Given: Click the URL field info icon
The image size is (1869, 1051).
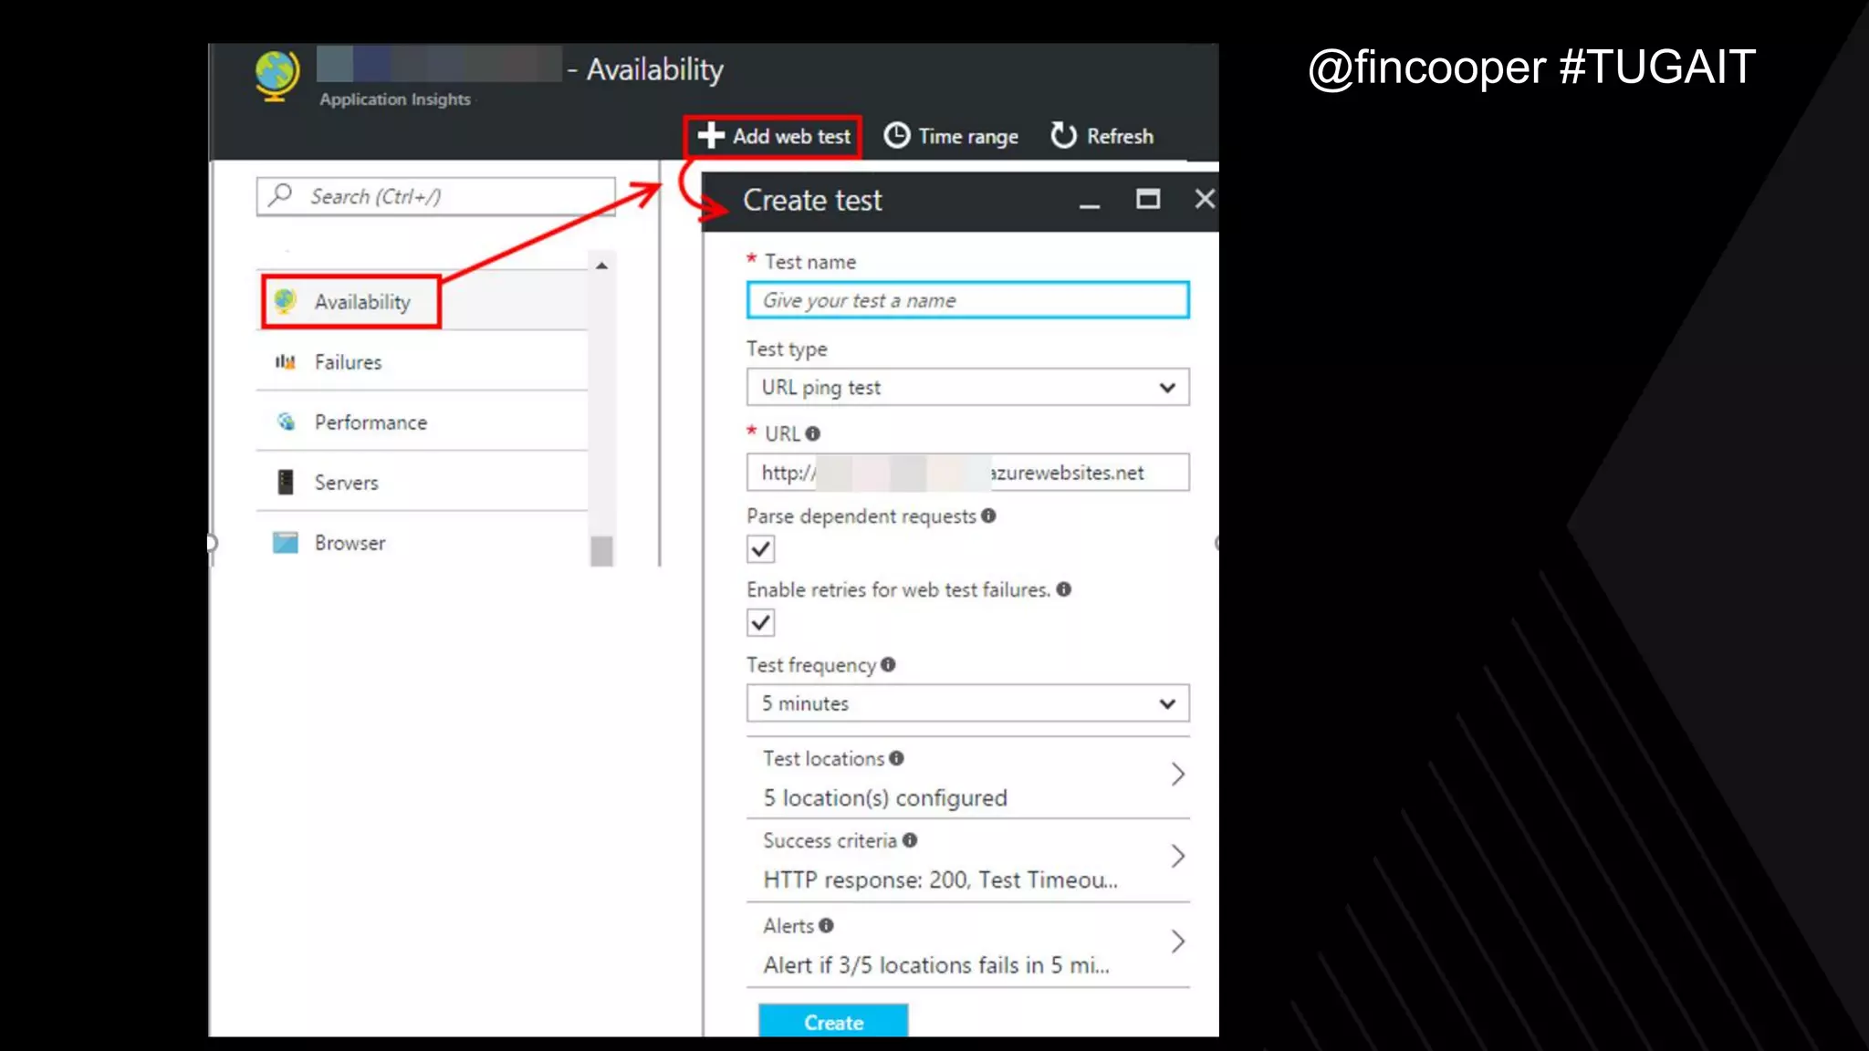Looking at the screenshot, I should click(x=813, y=434).
